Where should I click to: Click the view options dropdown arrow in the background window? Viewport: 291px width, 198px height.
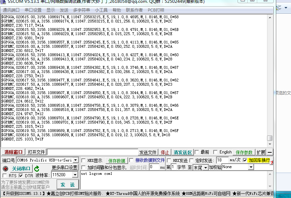click(286, 8)
